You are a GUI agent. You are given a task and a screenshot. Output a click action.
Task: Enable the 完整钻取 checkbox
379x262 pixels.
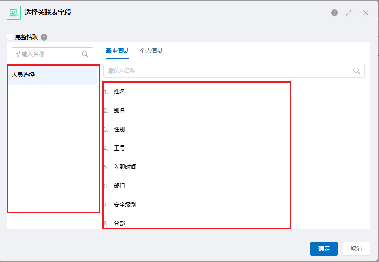(x=10, y=37)
